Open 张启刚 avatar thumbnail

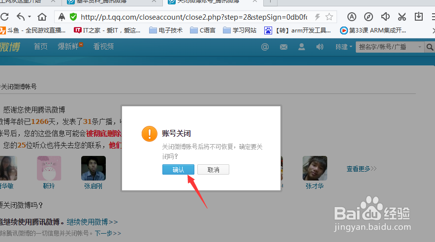click(93, 168)
